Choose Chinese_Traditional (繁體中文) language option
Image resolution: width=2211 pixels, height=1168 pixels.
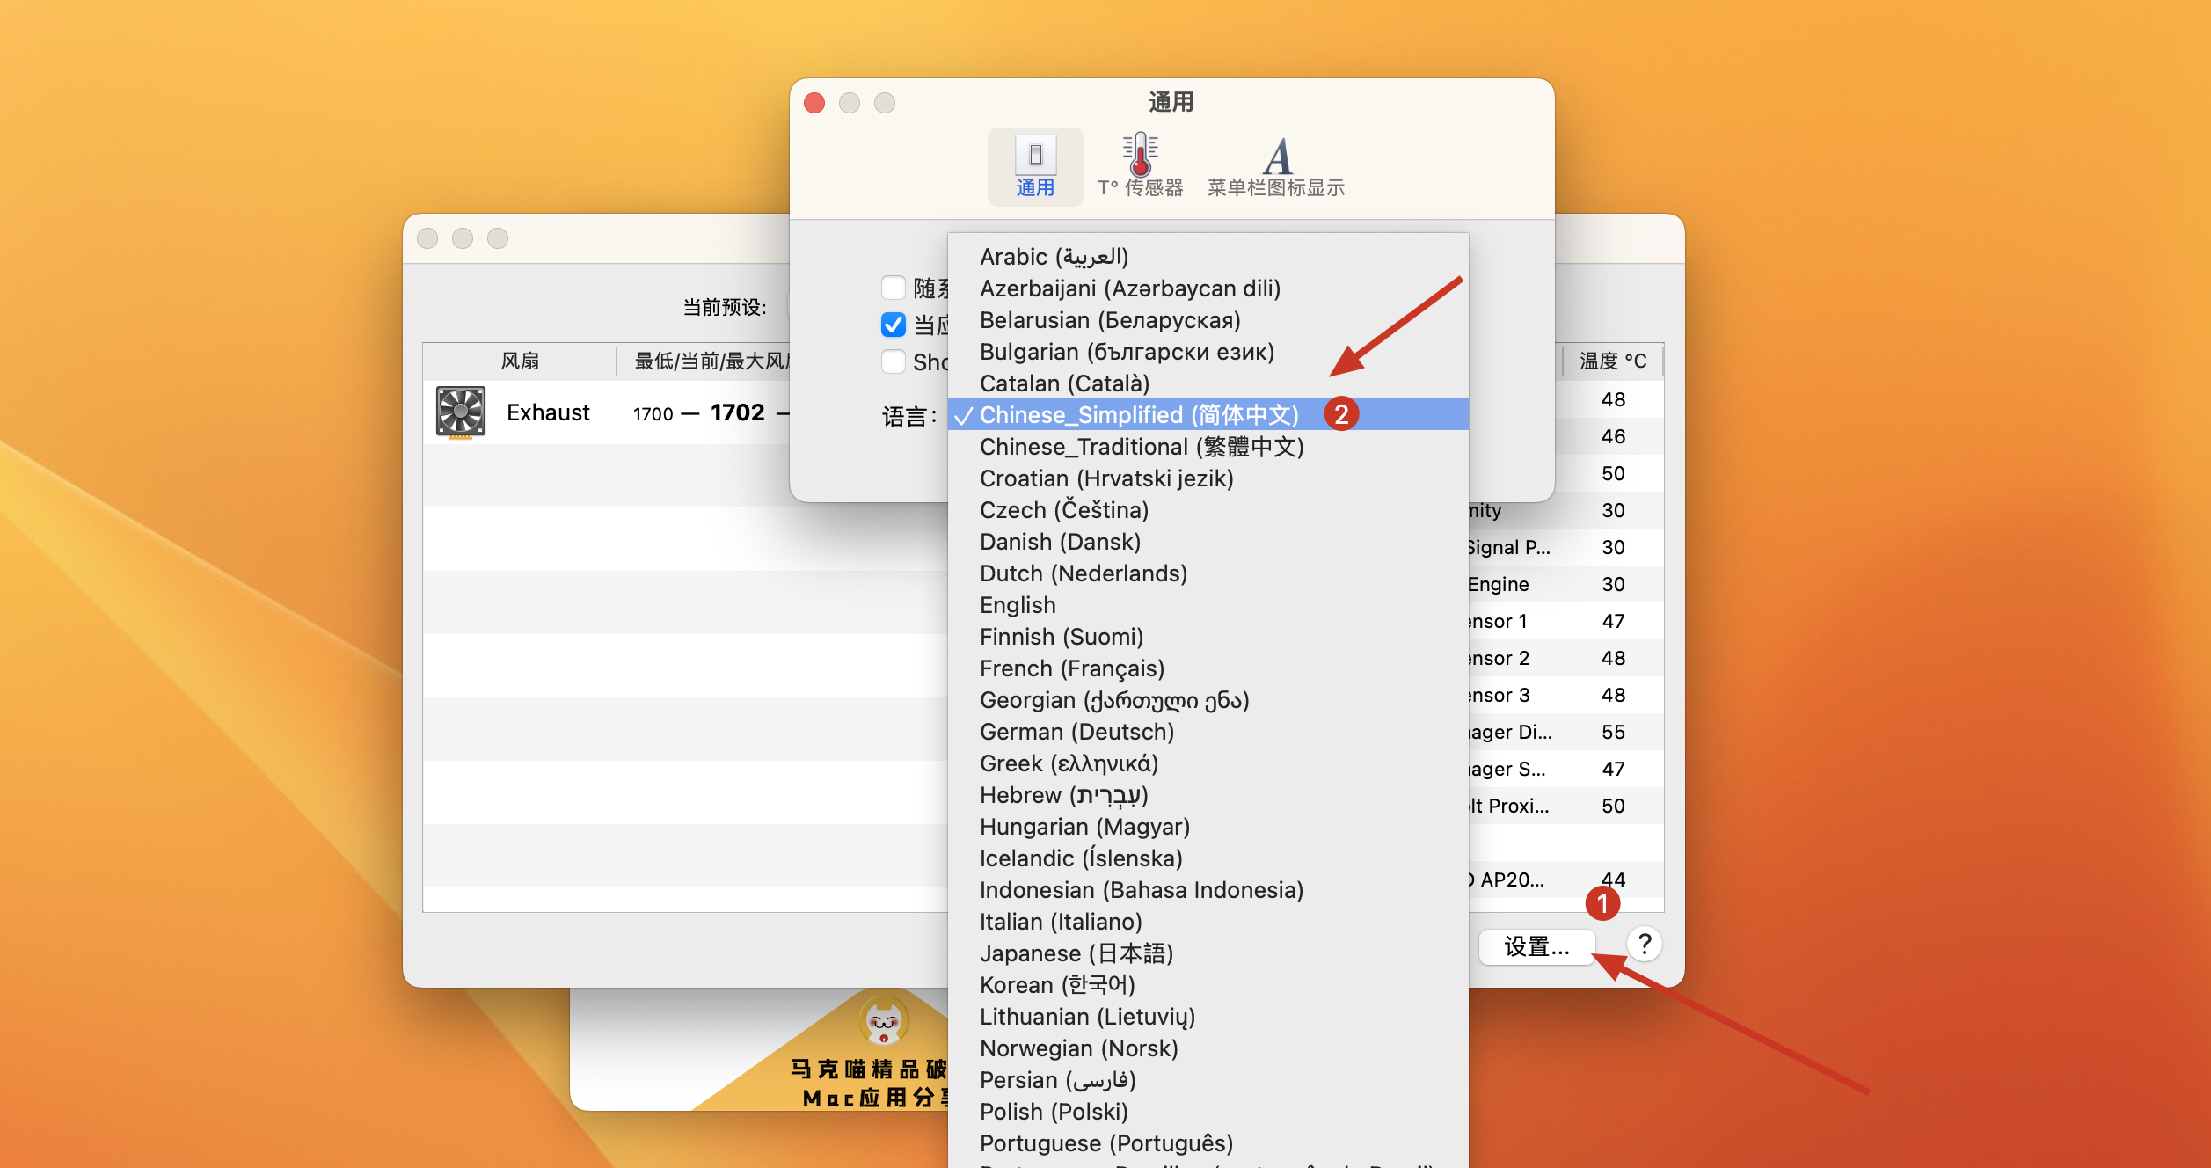(x=1141, y=447)
